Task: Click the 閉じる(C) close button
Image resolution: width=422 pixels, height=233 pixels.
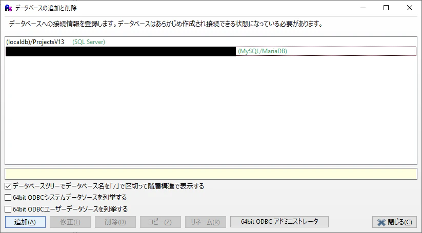Action: click(394, 222)
